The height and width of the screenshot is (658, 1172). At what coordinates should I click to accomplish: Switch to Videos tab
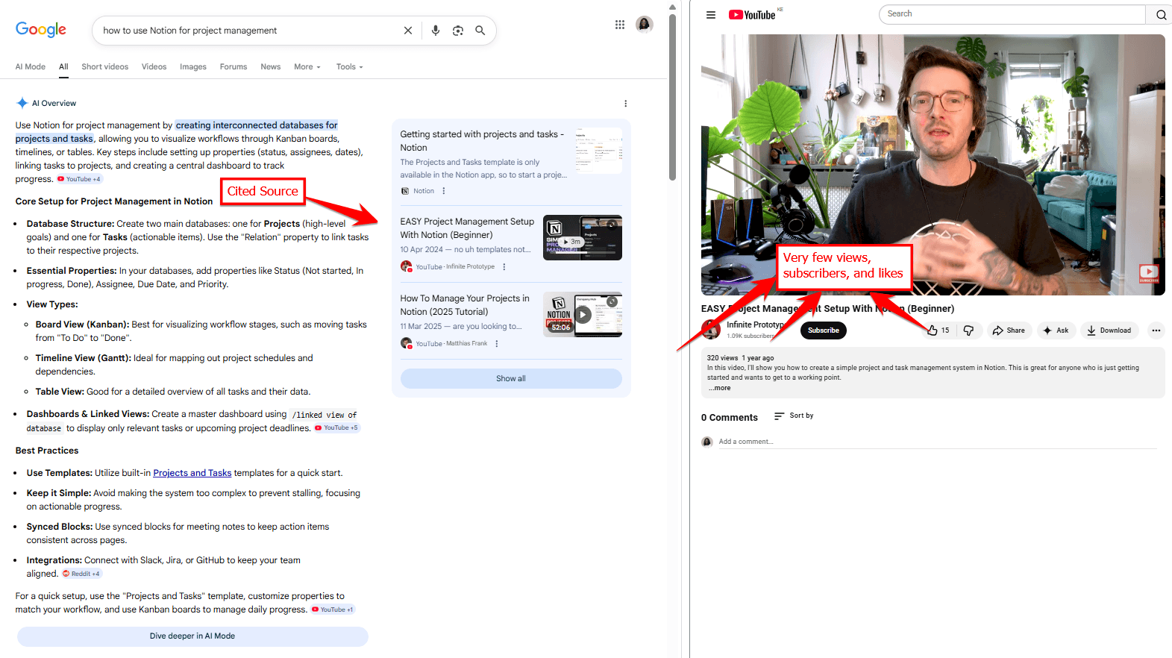coord(154,67)
